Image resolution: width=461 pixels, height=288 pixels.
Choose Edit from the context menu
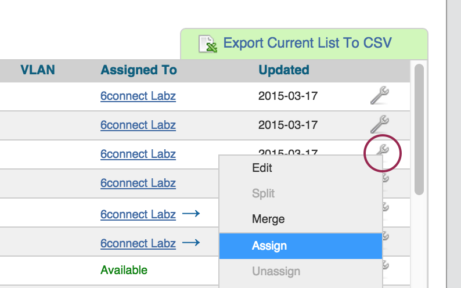click(x=262, y=168)
